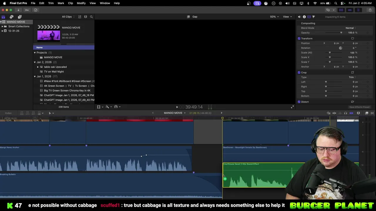Show the Photos and Audio sidebar

point(11,17)
